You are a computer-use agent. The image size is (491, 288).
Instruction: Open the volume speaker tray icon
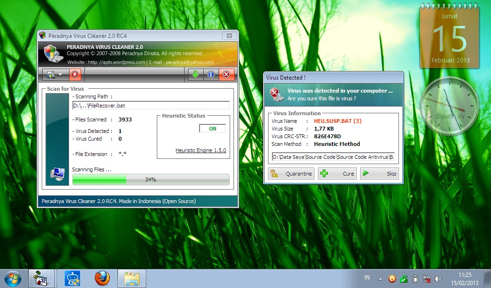[x=438, y=278]
